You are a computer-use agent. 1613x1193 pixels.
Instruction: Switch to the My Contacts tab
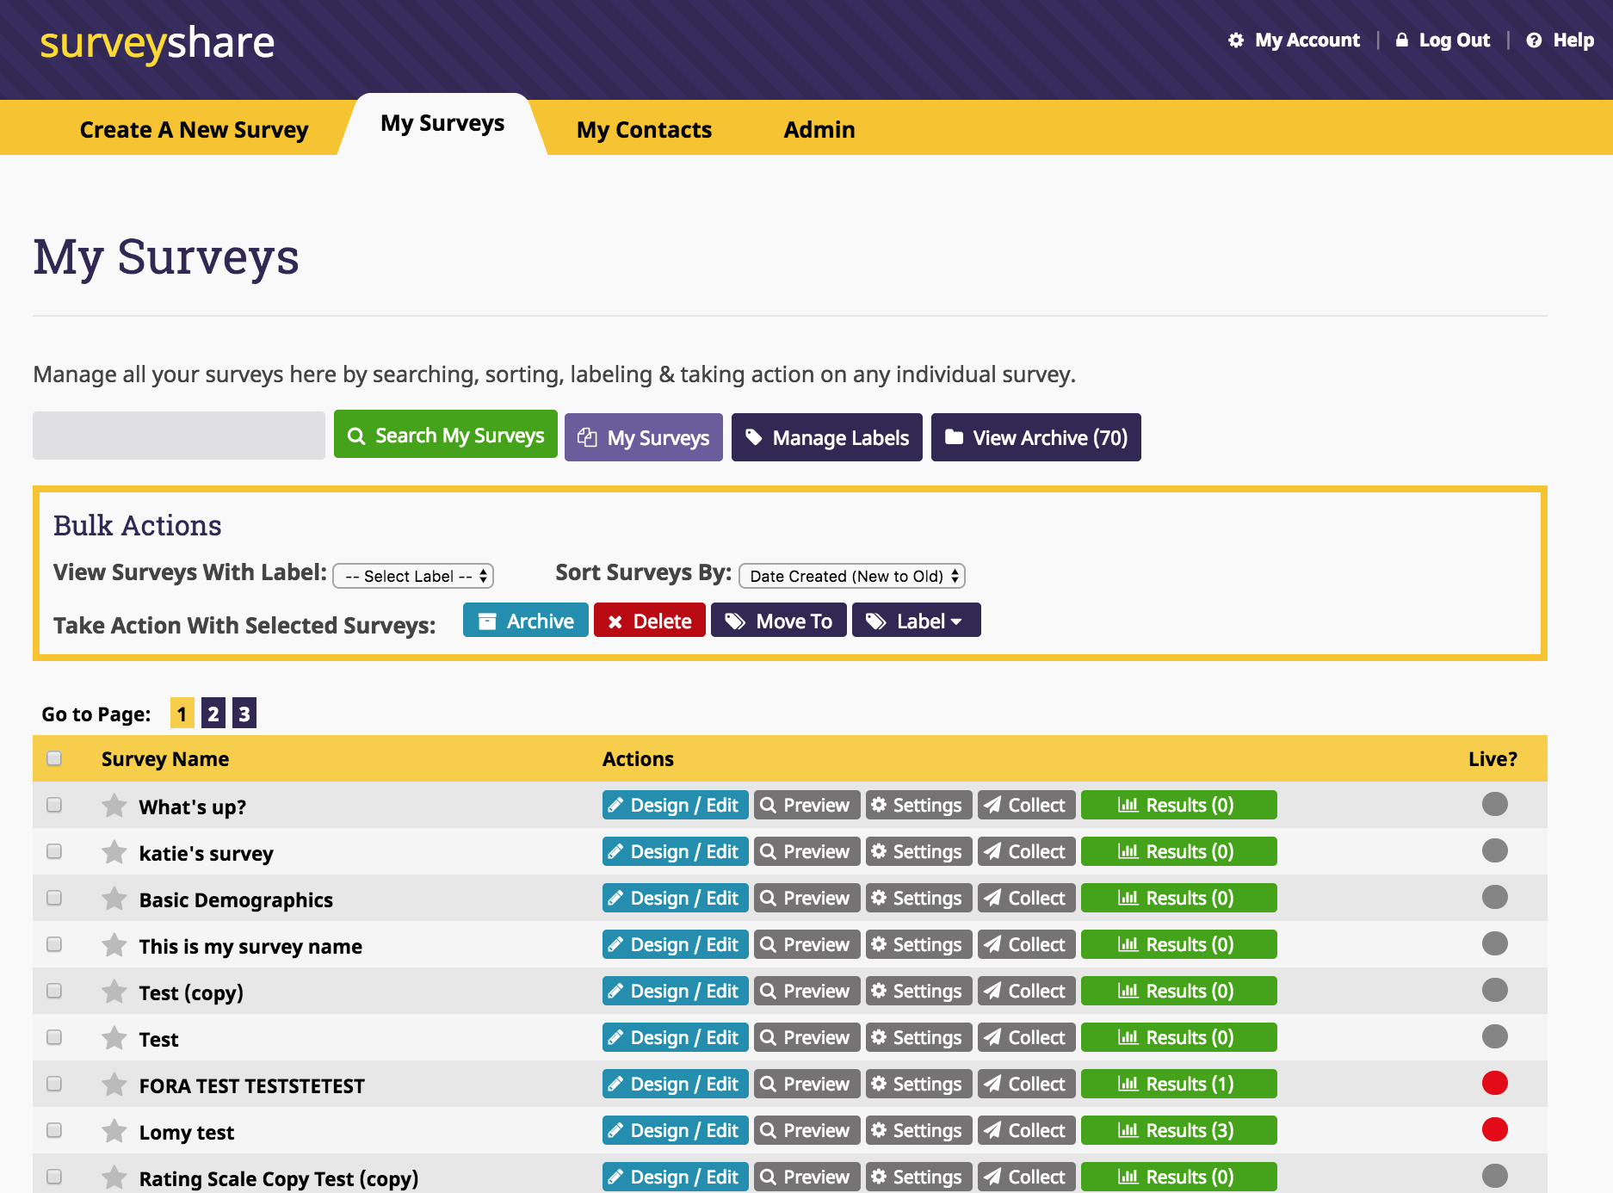tap(644, 130)
